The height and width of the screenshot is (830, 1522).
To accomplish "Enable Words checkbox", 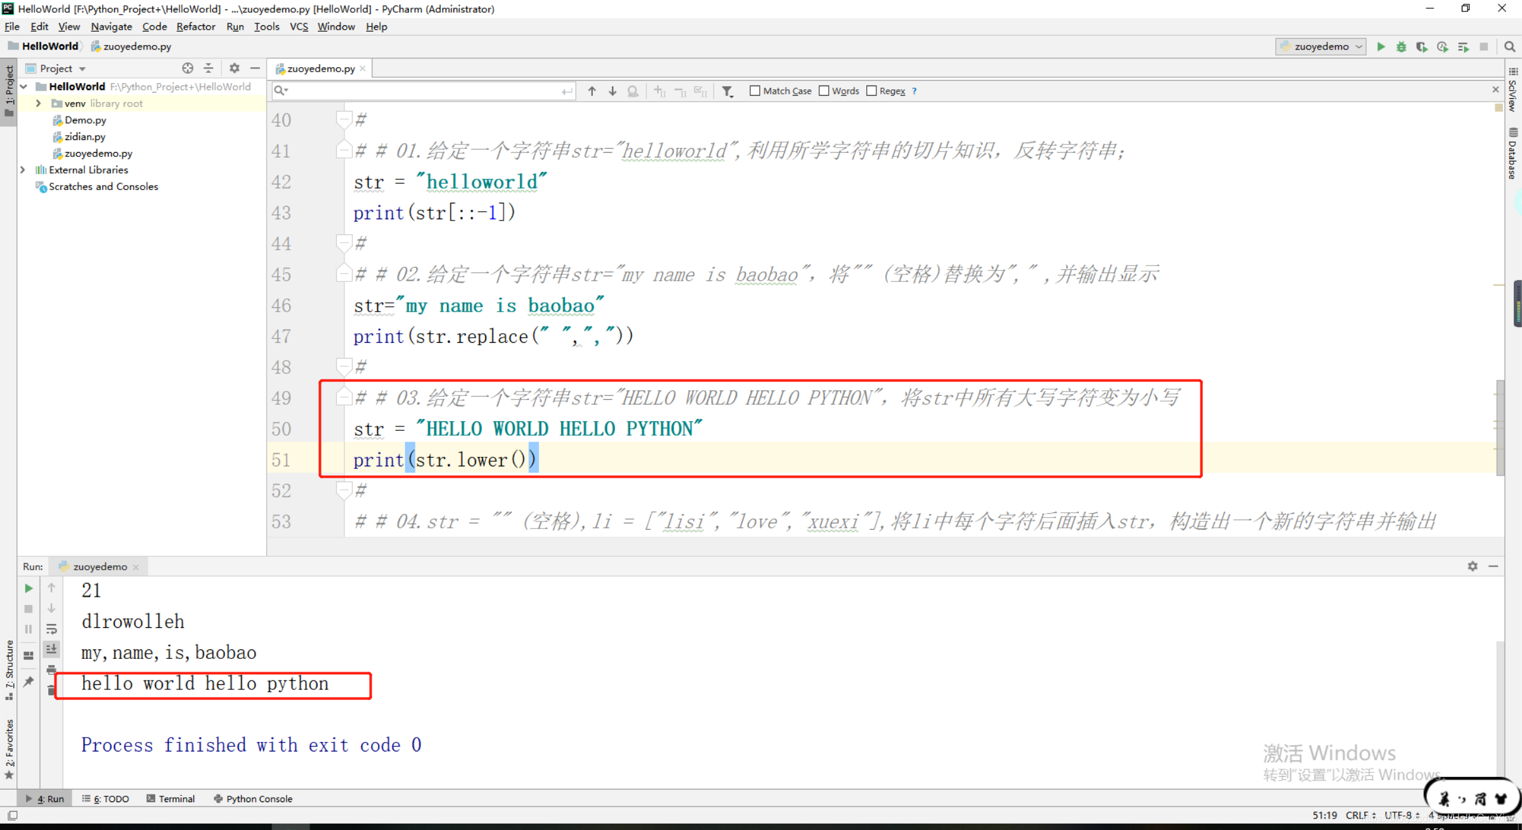I will 824,91.
